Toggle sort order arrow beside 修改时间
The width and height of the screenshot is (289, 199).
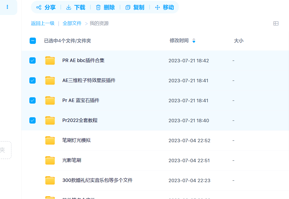click(x=194, y=40)
